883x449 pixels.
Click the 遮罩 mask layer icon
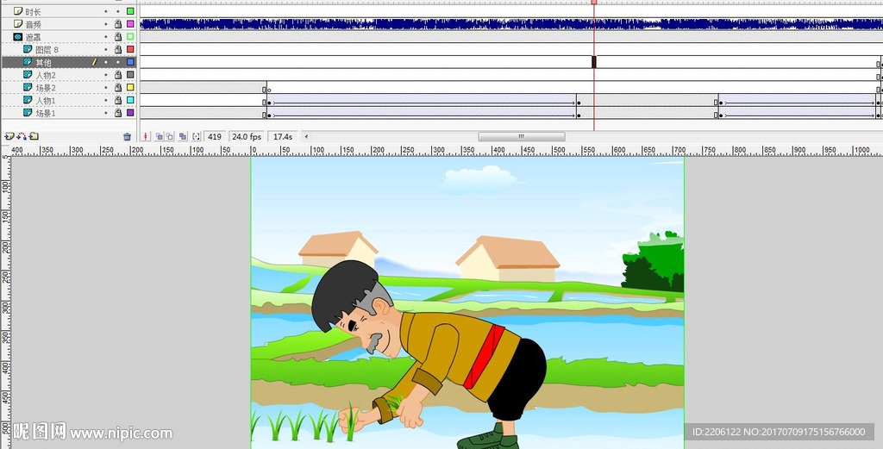pos(18,36)
